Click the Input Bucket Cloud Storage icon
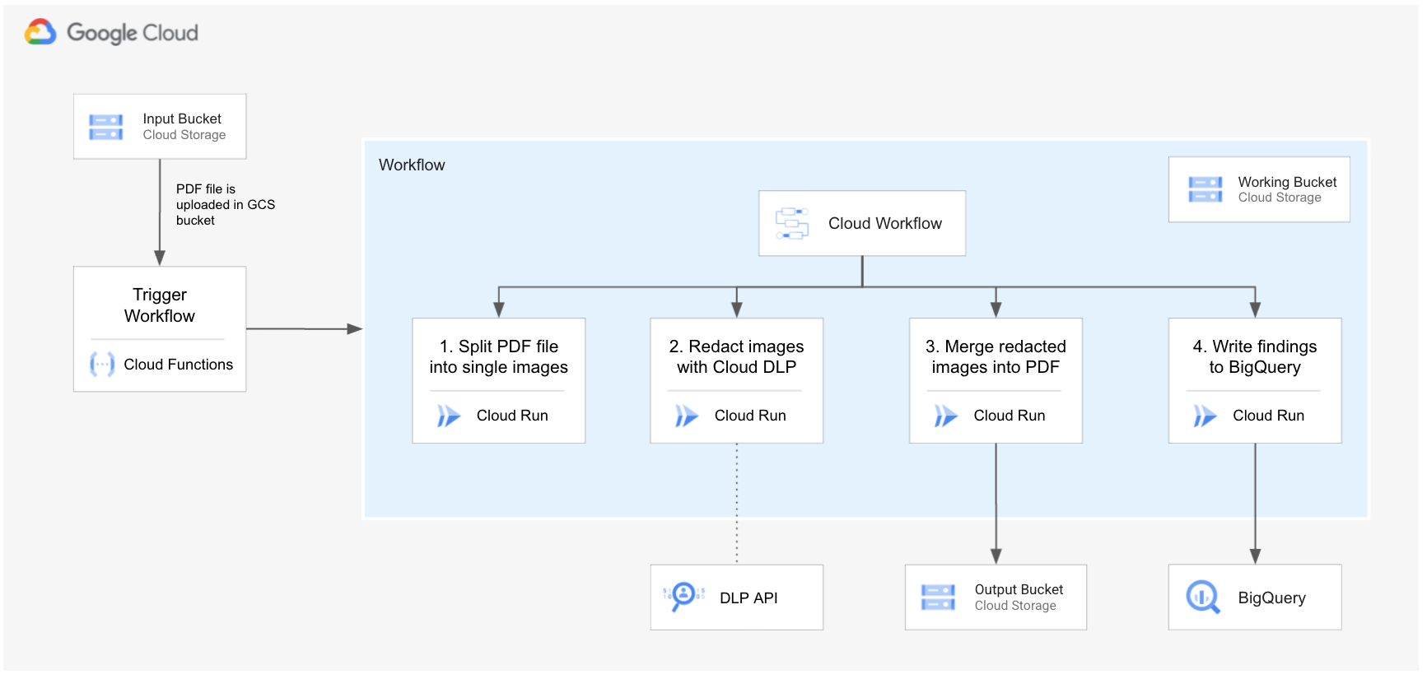 pos(106,127)
